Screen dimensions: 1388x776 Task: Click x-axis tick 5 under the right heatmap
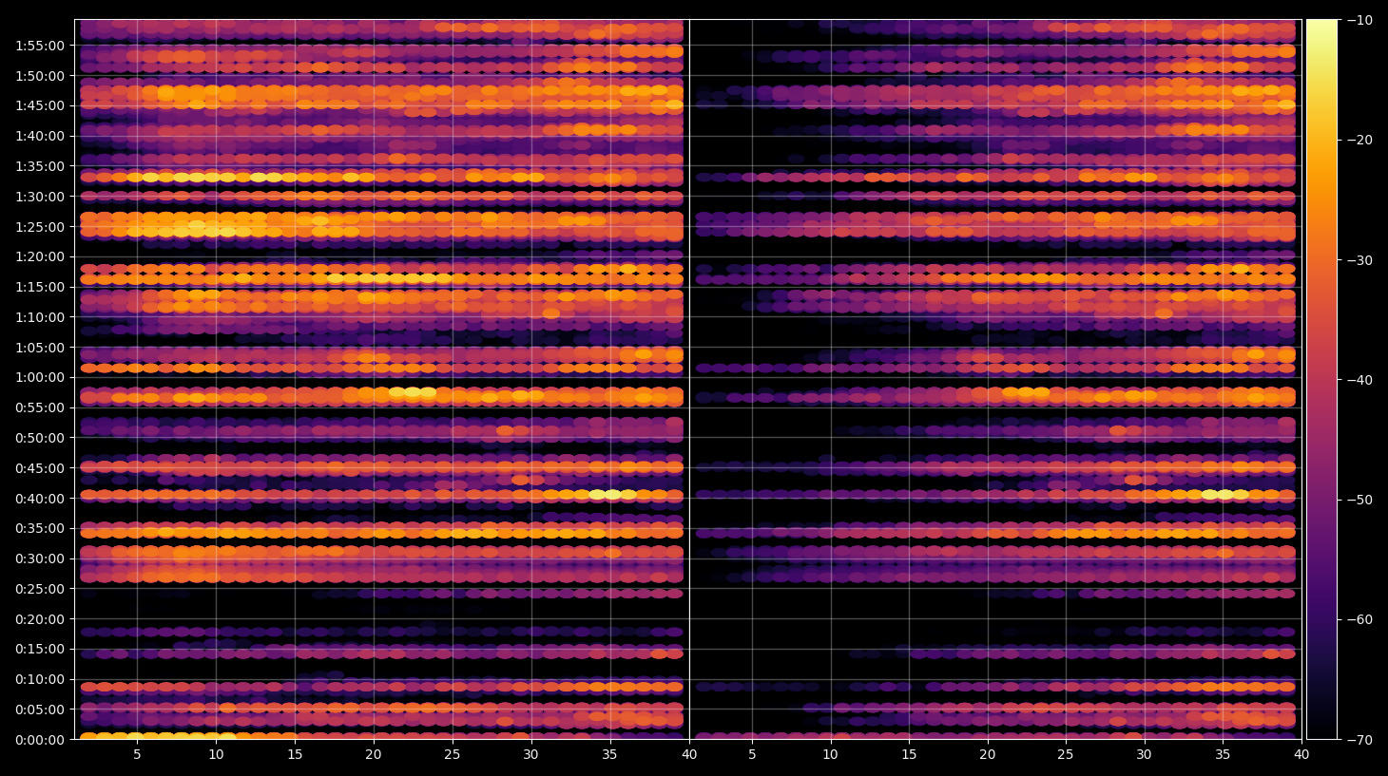[x=752, y=755]
